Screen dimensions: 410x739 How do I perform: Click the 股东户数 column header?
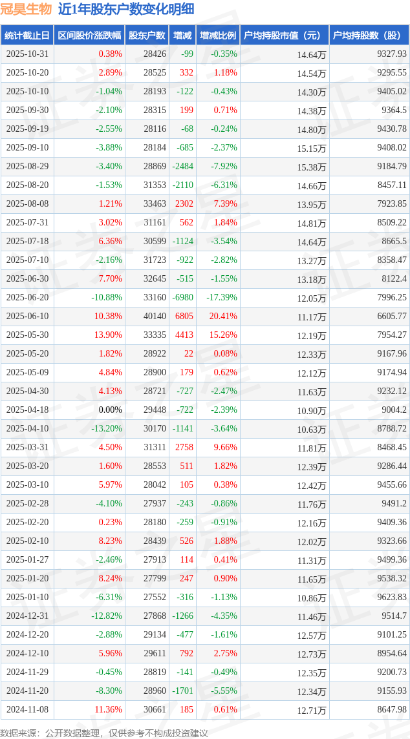(x=147, y=36)
